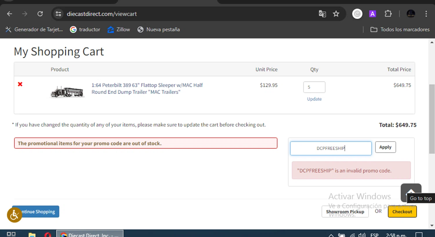Click Continue Shopping button

pos(39,211)
